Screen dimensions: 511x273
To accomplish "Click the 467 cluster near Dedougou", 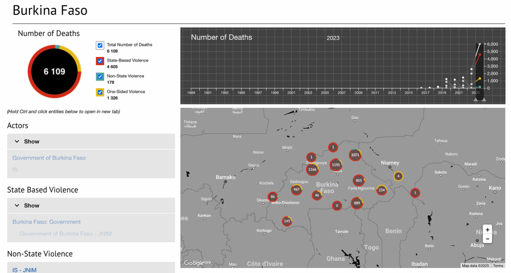I will [x=296, y=189].
